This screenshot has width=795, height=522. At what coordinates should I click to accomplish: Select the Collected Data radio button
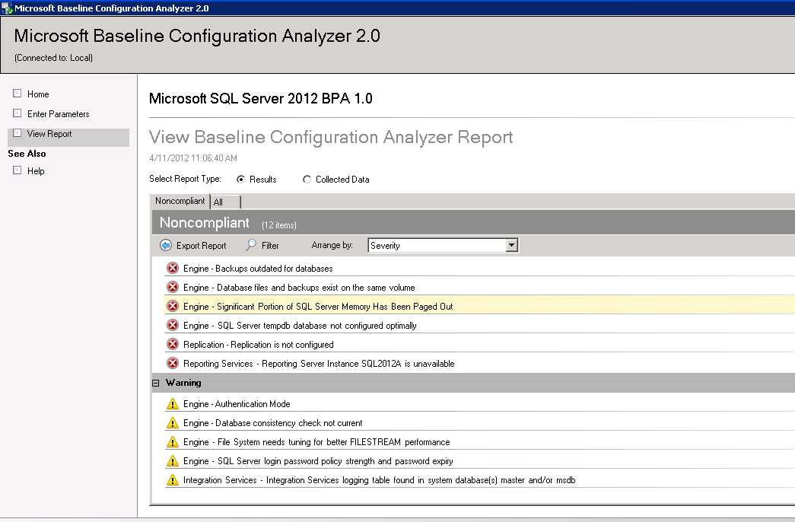[x=307, y=180]
